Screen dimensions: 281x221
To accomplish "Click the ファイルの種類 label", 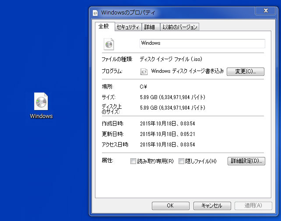I will [x=117, y=59].
